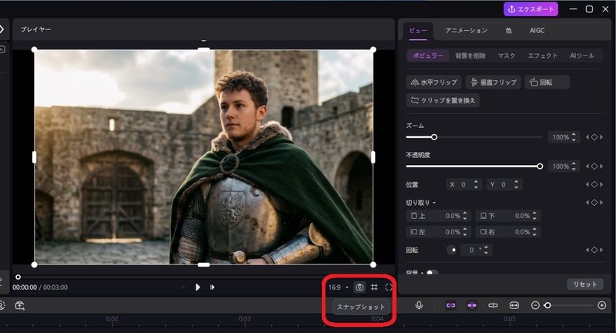Click the split clip icon in timeline toolbar
616x333 pixels.
click(x=493, y=305)
